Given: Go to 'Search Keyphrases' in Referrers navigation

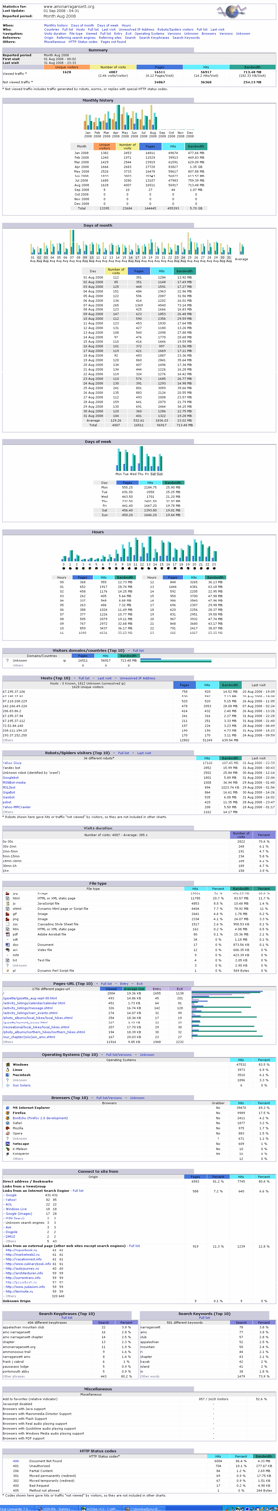Looking at the screenshot, I should [x=154, y=37].
